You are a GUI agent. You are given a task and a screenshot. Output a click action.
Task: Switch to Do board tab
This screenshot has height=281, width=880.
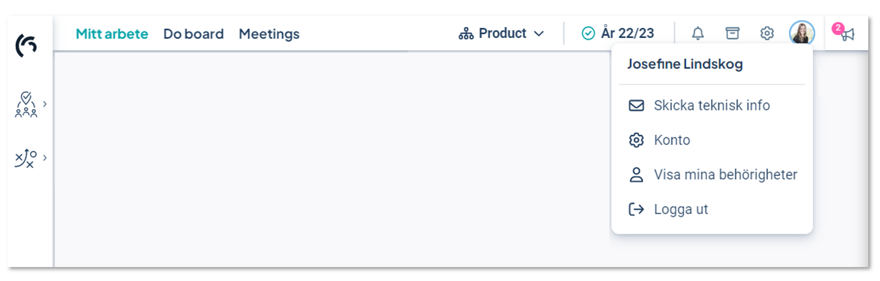[x=193, y=34]
